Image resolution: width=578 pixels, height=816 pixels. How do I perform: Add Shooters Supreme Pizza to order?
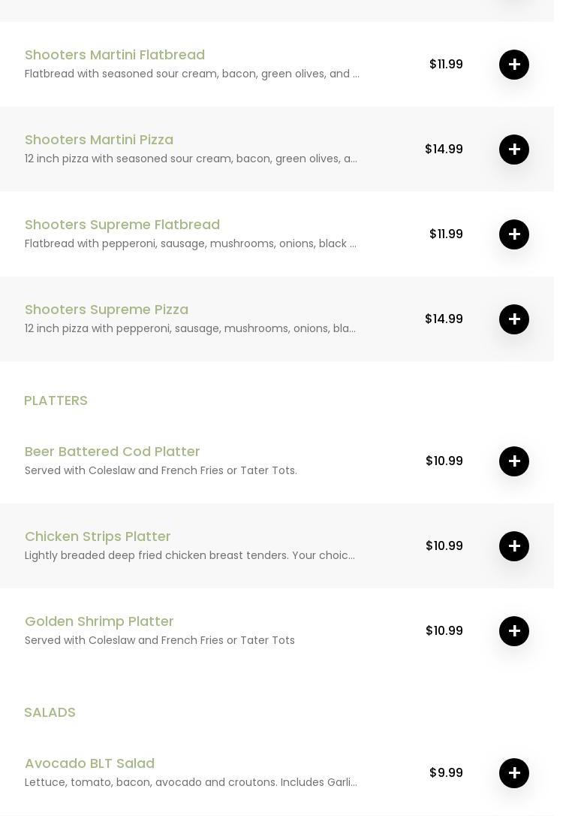(x=514, y=319)
